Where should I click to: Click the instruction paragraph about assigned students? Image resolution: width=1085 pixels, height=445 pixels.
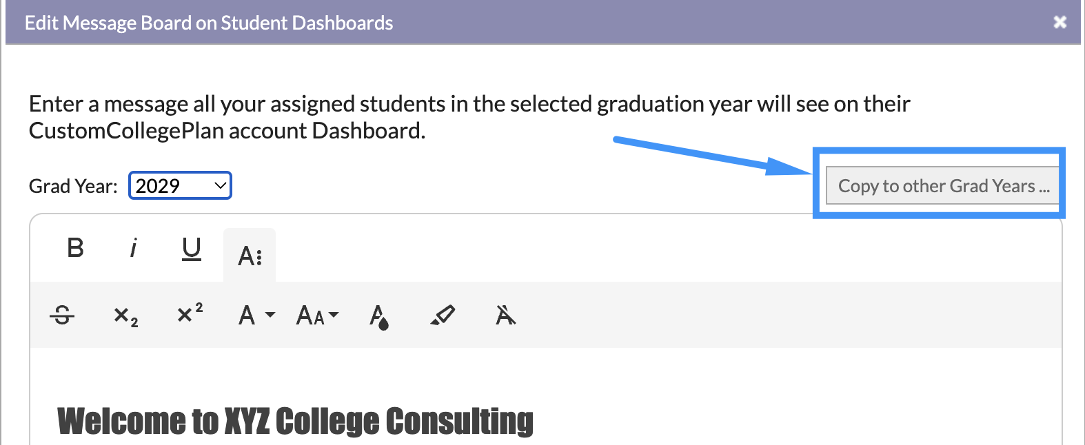[x=469, y=117]
